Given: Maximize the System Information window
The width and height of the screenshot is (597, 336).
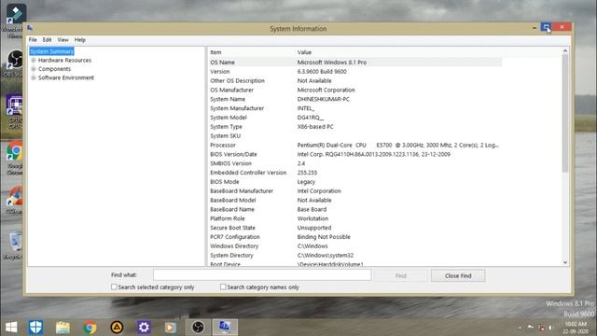Looking at the screenshot, I should pos(546,27).
